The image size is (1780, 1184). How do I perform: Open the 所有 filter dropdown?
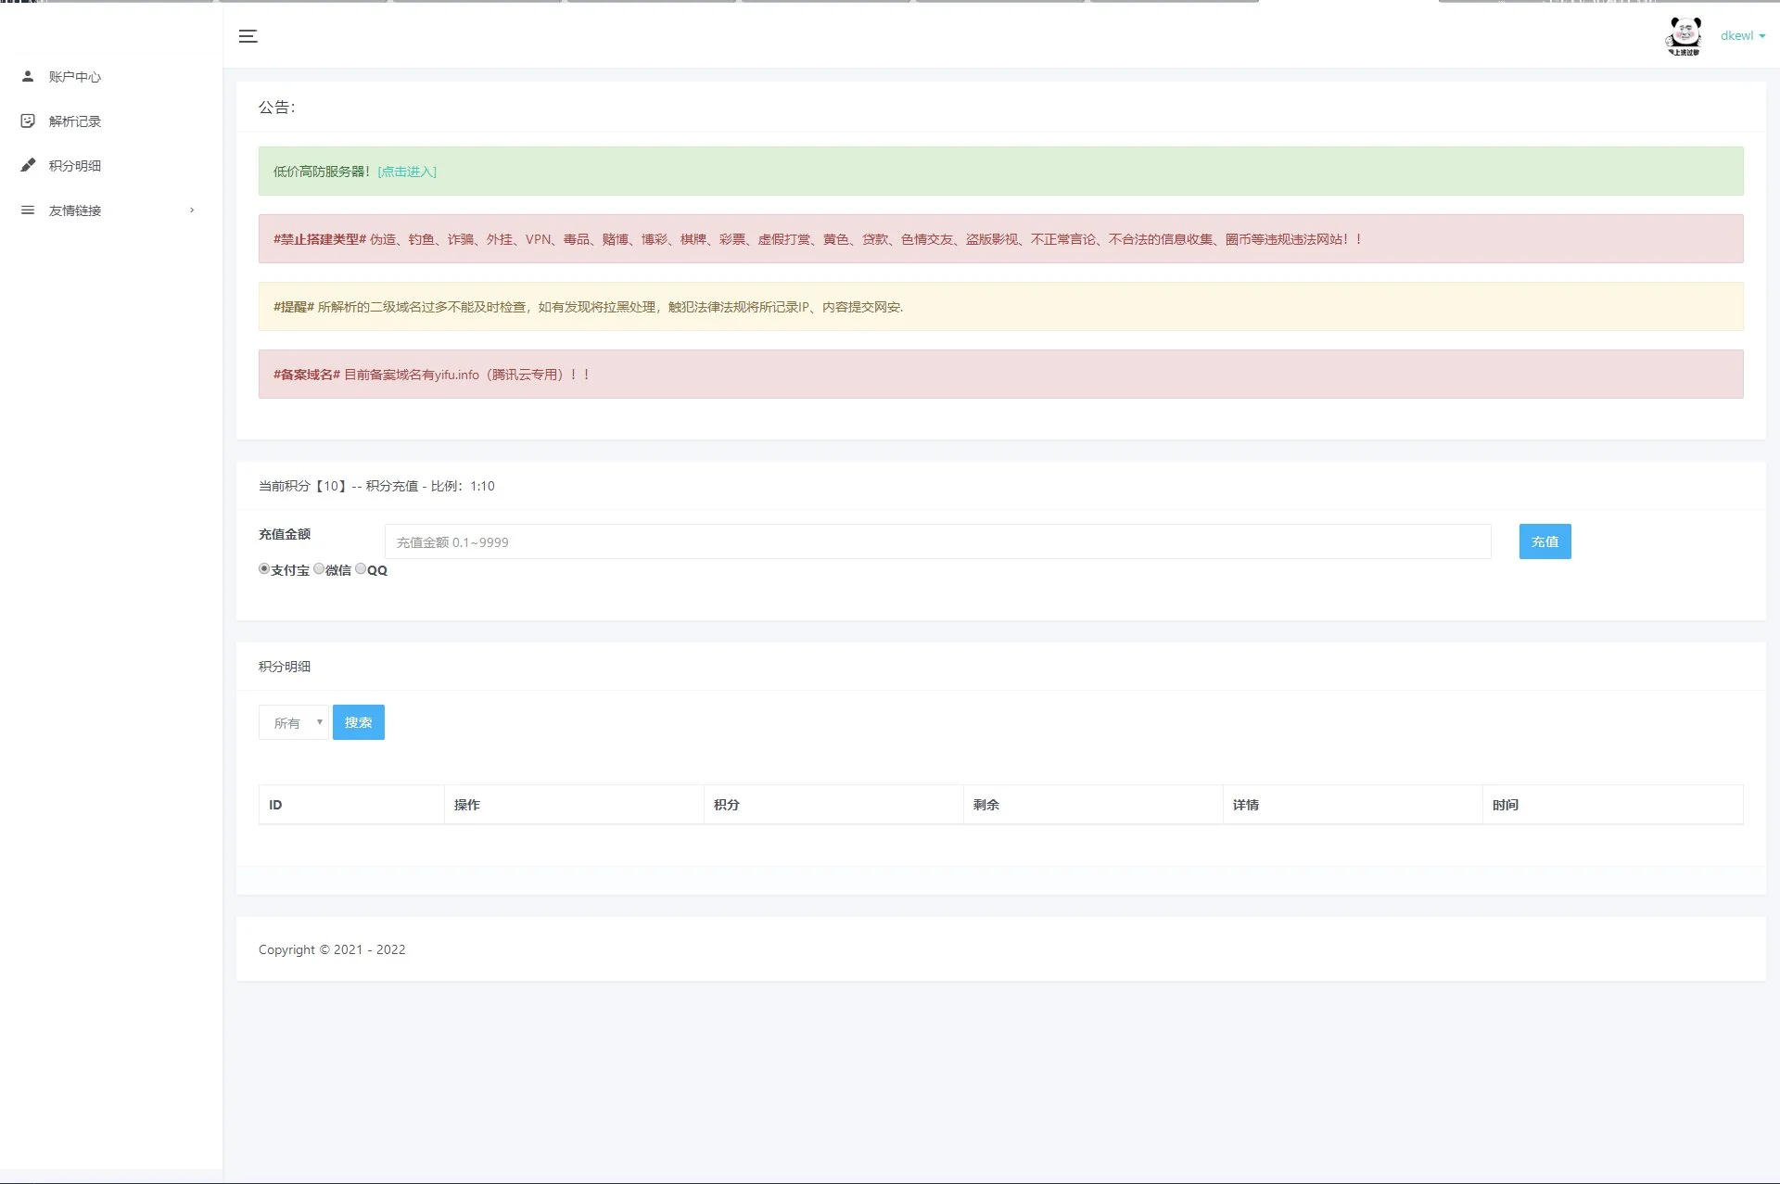pos(293,722)
